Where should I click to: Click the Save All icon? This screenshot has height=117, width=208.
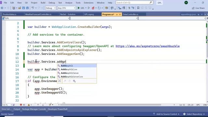(27, 8)
